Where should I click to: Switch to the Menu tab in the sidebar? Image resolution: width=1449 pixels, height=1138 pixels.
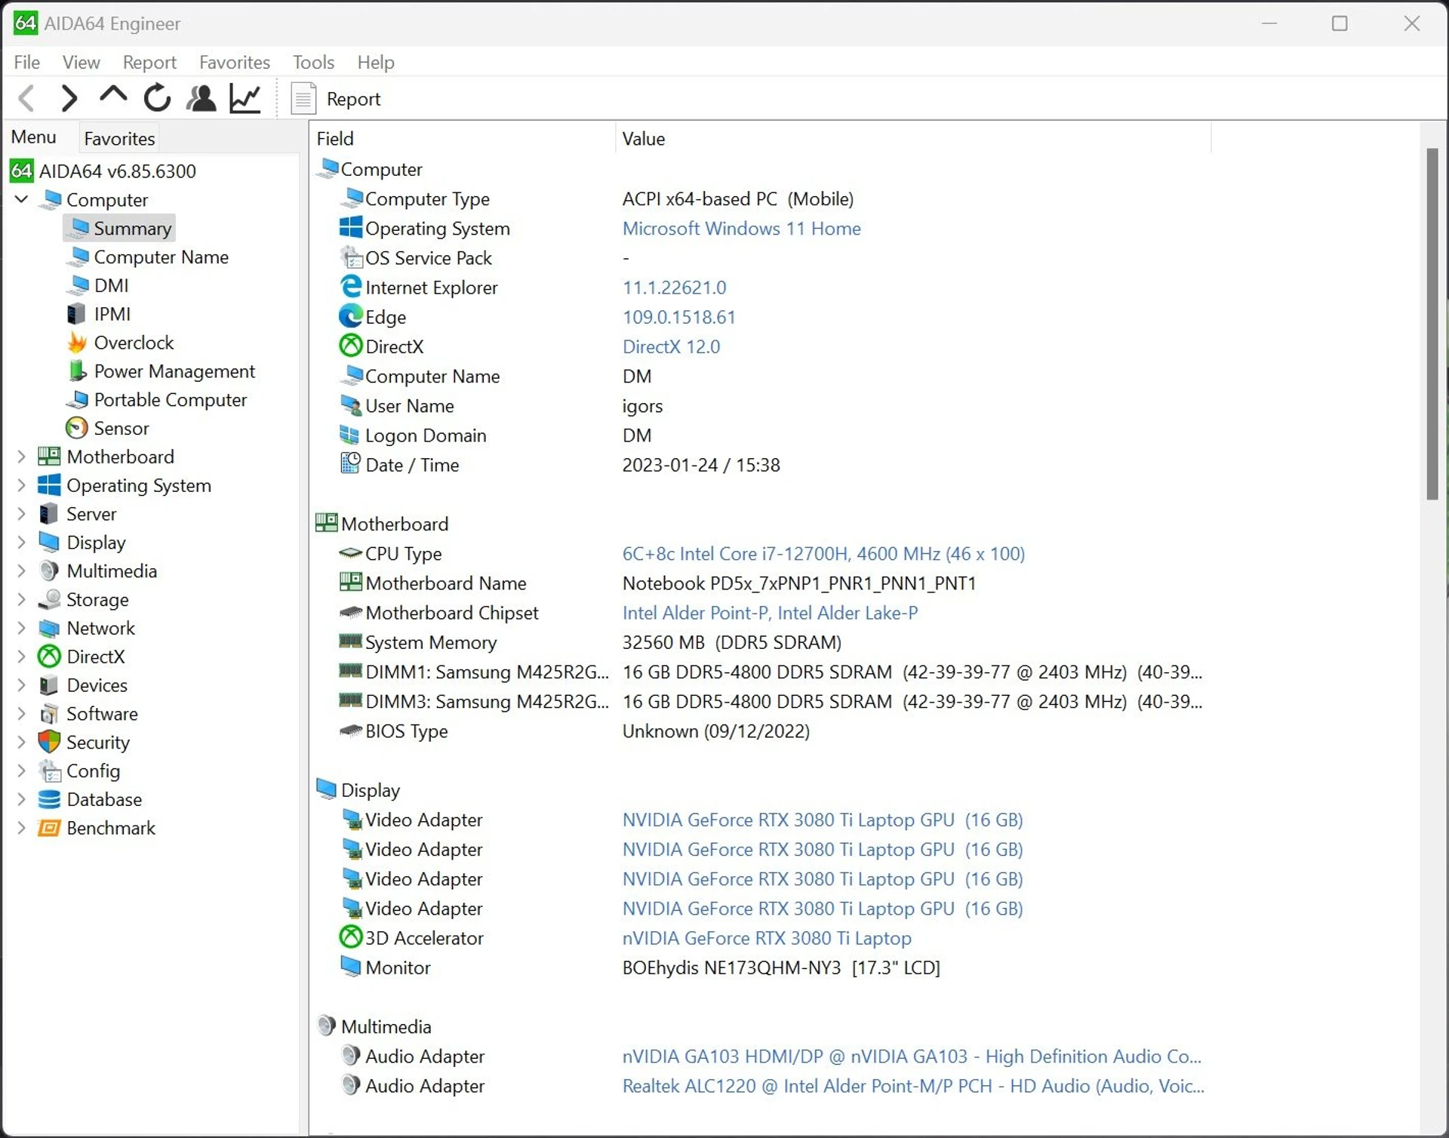coord(33,137)
